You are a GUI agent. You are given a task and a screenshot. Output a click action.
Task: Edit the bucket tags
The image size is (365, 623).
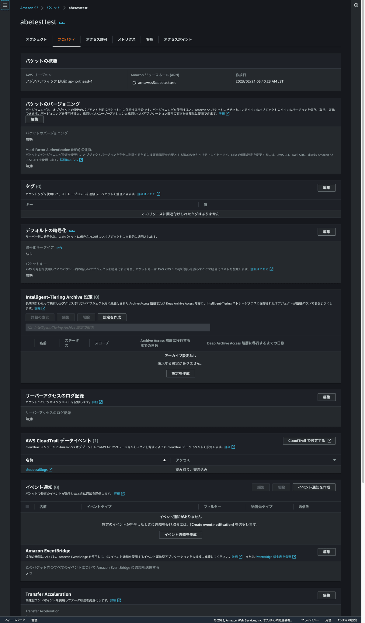[x=327, y=188]
